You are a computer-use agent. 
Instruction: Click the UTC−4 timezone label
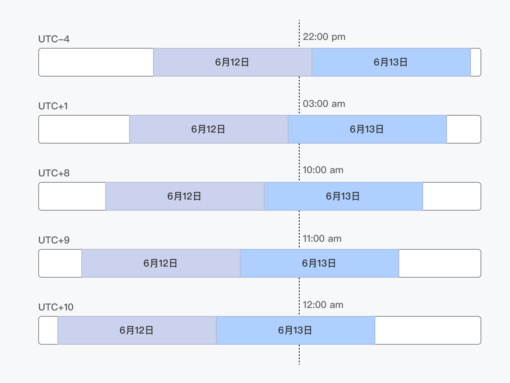click(x=54, y=39)
